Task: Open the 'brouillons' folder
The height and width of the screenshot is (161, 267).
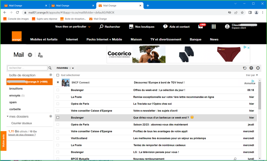Action: [16, 89]
